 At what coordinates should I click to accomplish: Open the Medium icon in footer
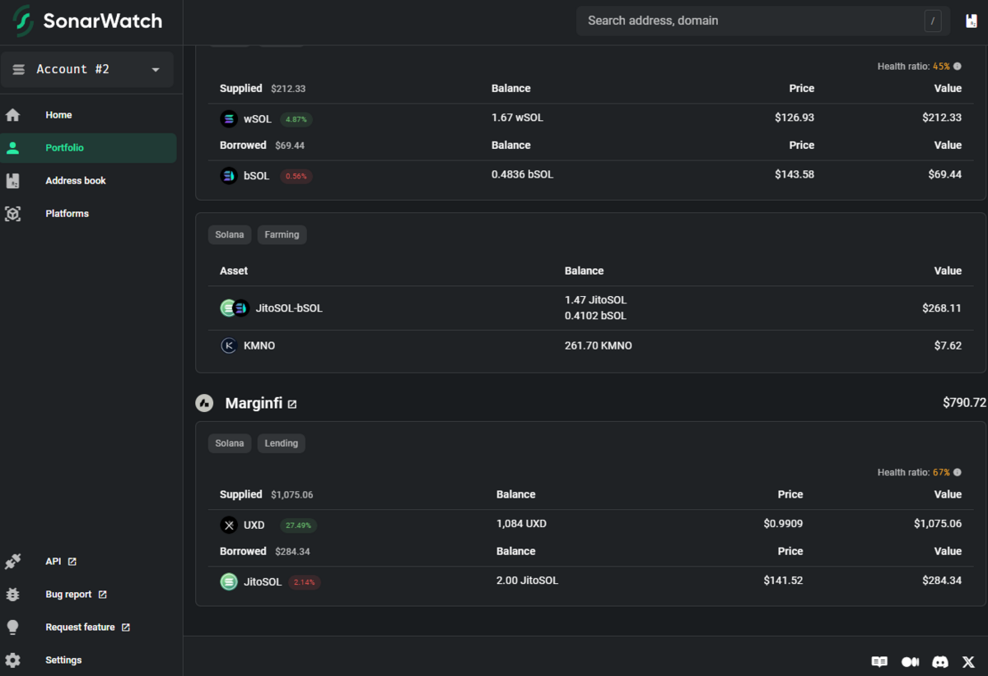(x=910, y=662)
